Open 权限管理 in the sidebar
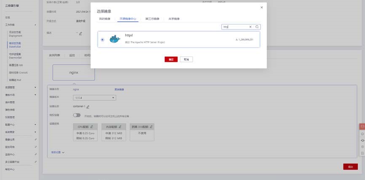 coord(10,117)
